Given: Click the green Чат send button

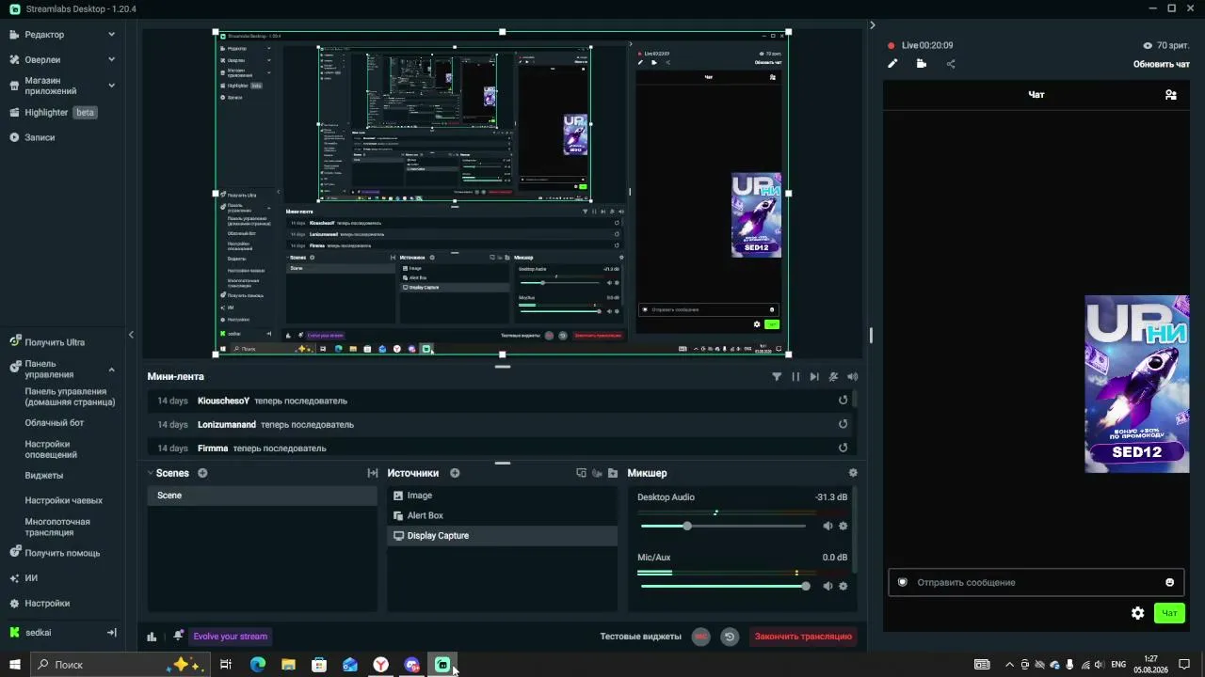Looking at the screenshot, I should click(1169, 613).
